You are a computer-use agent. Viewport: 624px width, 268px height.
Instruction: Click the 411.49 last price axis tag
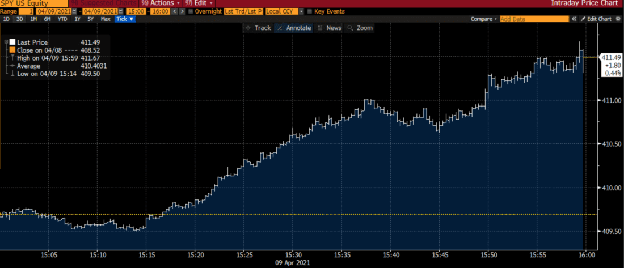pyautogui.click(x=610, y=57)
